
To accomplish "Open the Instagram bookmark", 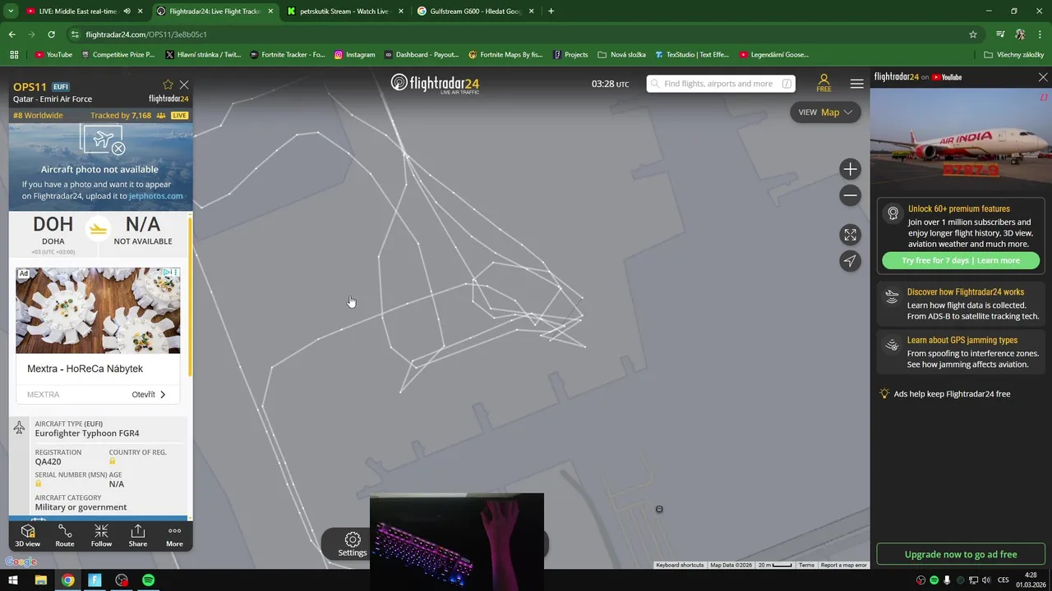I will point(354,55).
